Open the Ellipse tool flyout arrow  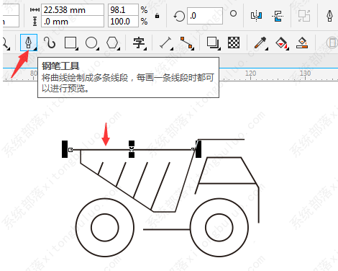coord(98,49)
